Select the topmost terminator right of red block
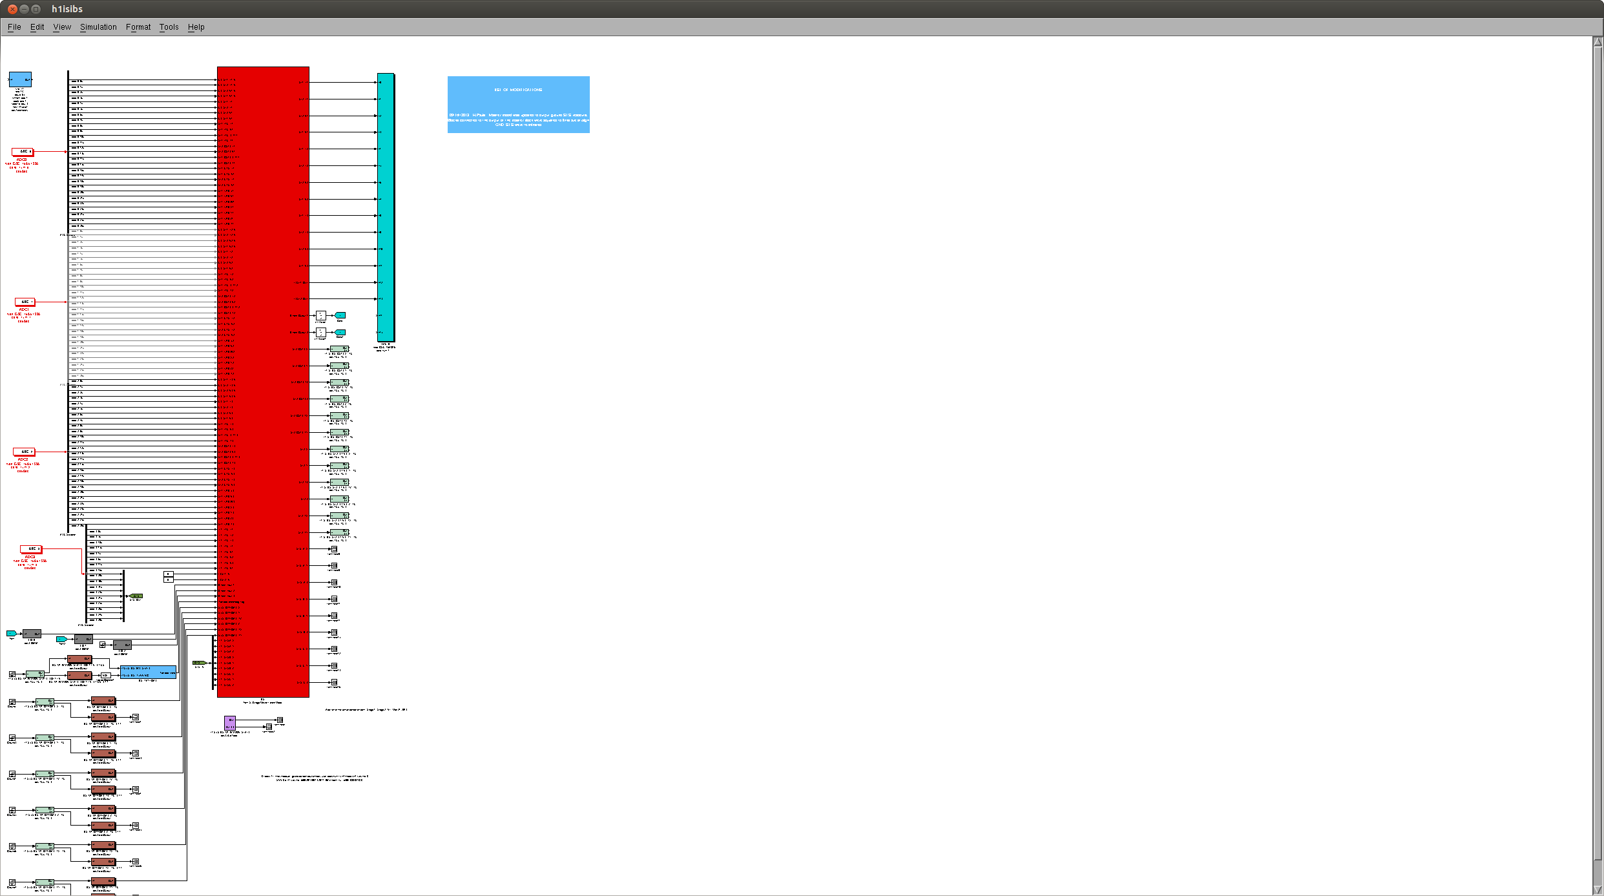The width and height of the screenshot is (1604, 896). 334,549
